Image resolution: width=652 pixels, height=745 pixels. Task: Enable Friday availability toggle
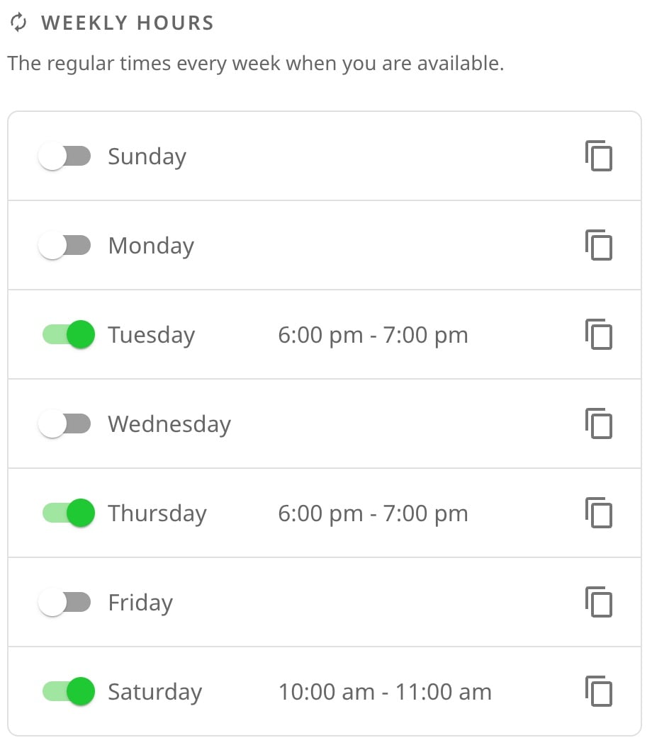point(64,602)
